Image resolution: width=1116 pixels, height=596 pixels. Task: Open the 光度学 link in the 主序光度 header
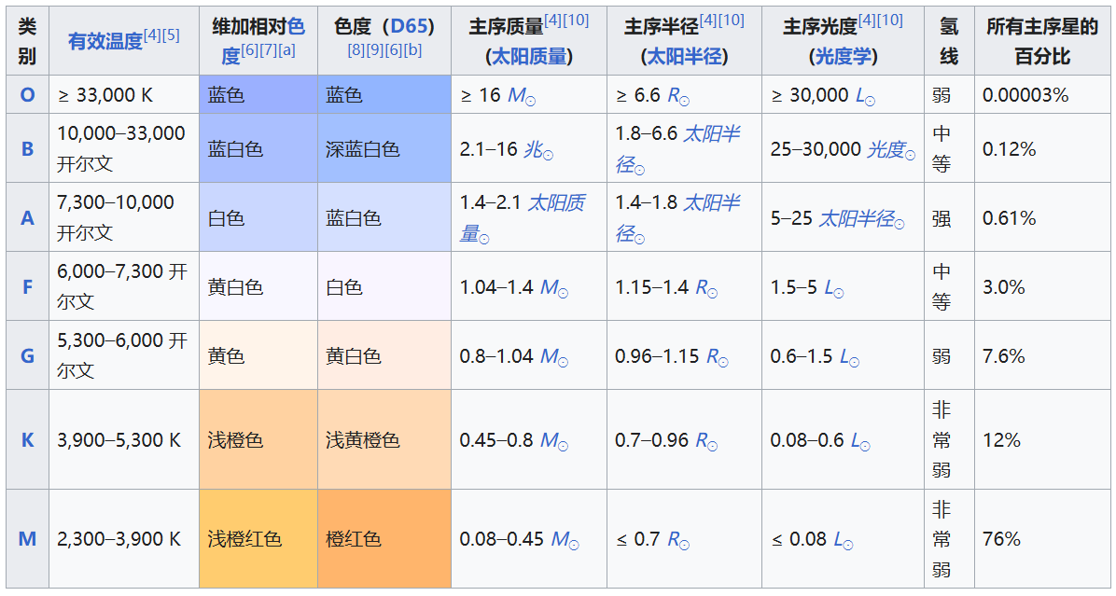coord(843,56)
